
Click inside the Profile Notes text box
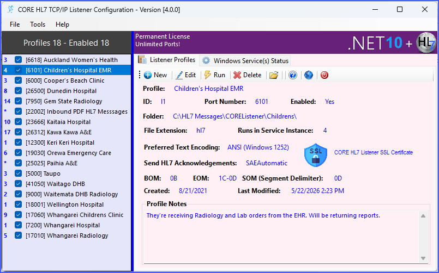coord(281,237)
